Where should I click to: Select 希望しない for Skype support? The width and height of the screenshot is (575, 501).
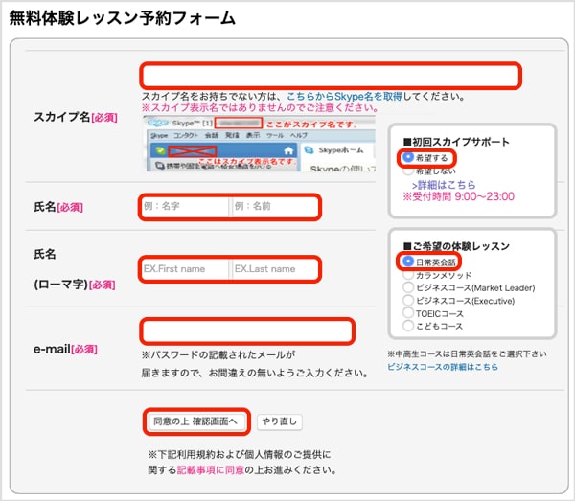coord(409,171)
